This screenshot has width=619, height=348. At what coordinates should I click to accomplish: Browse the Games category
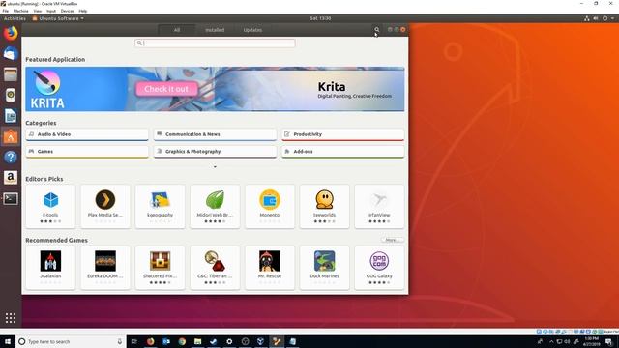87,152
